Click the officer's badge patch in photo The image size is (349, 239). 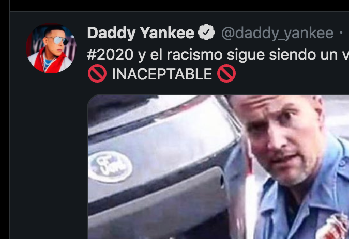[x=334, y=227]
